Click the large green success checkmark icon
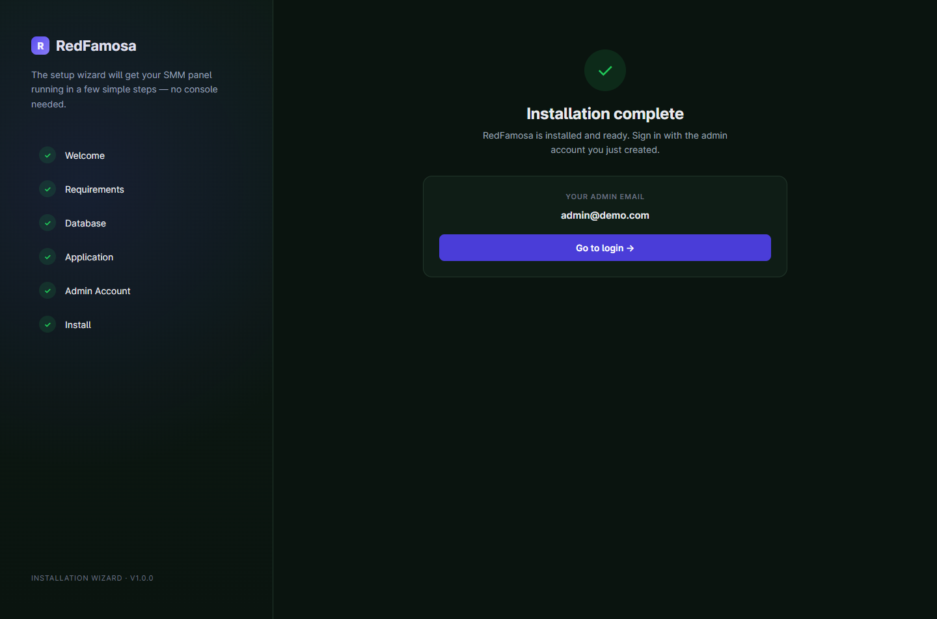Viewport: 937px width, 619px height. coord(605,70)
